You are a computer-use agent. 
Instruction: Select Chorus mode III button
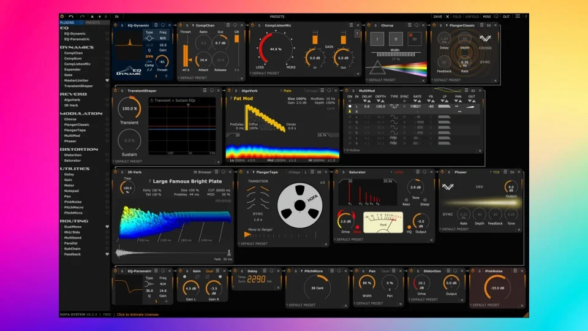415,39
